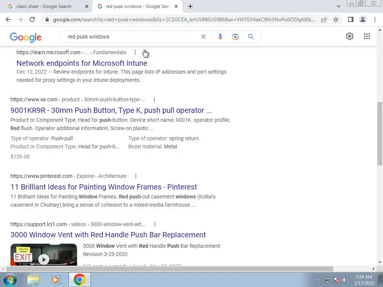Share this page using share icon
383x287 pixels.
324,19
